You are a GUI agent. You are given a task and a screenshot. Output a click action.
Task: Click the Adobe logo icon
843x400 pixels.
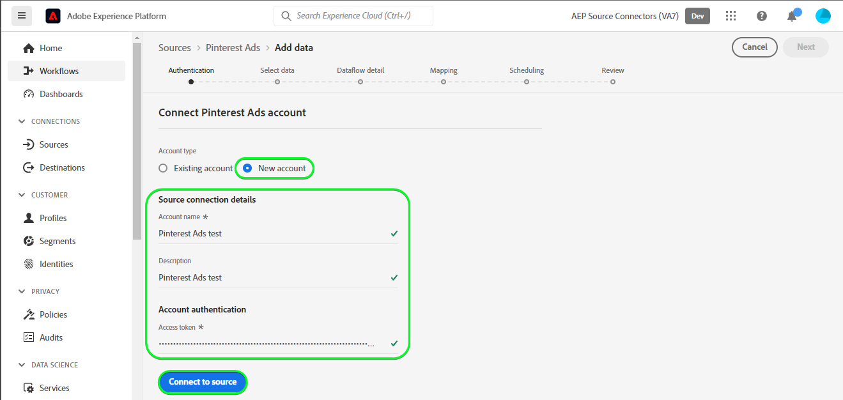tap(53, 16)
